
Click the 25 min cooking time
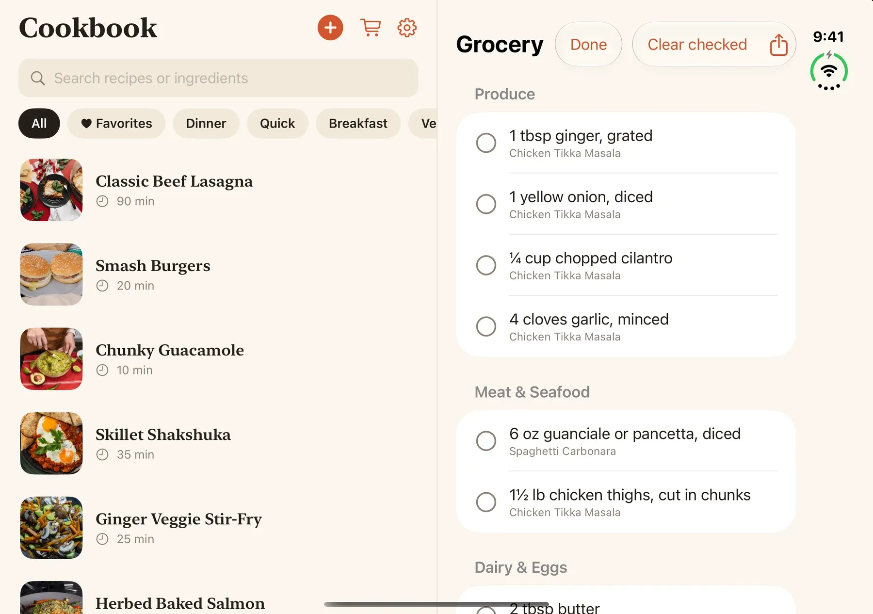click(x=135, y=539)
